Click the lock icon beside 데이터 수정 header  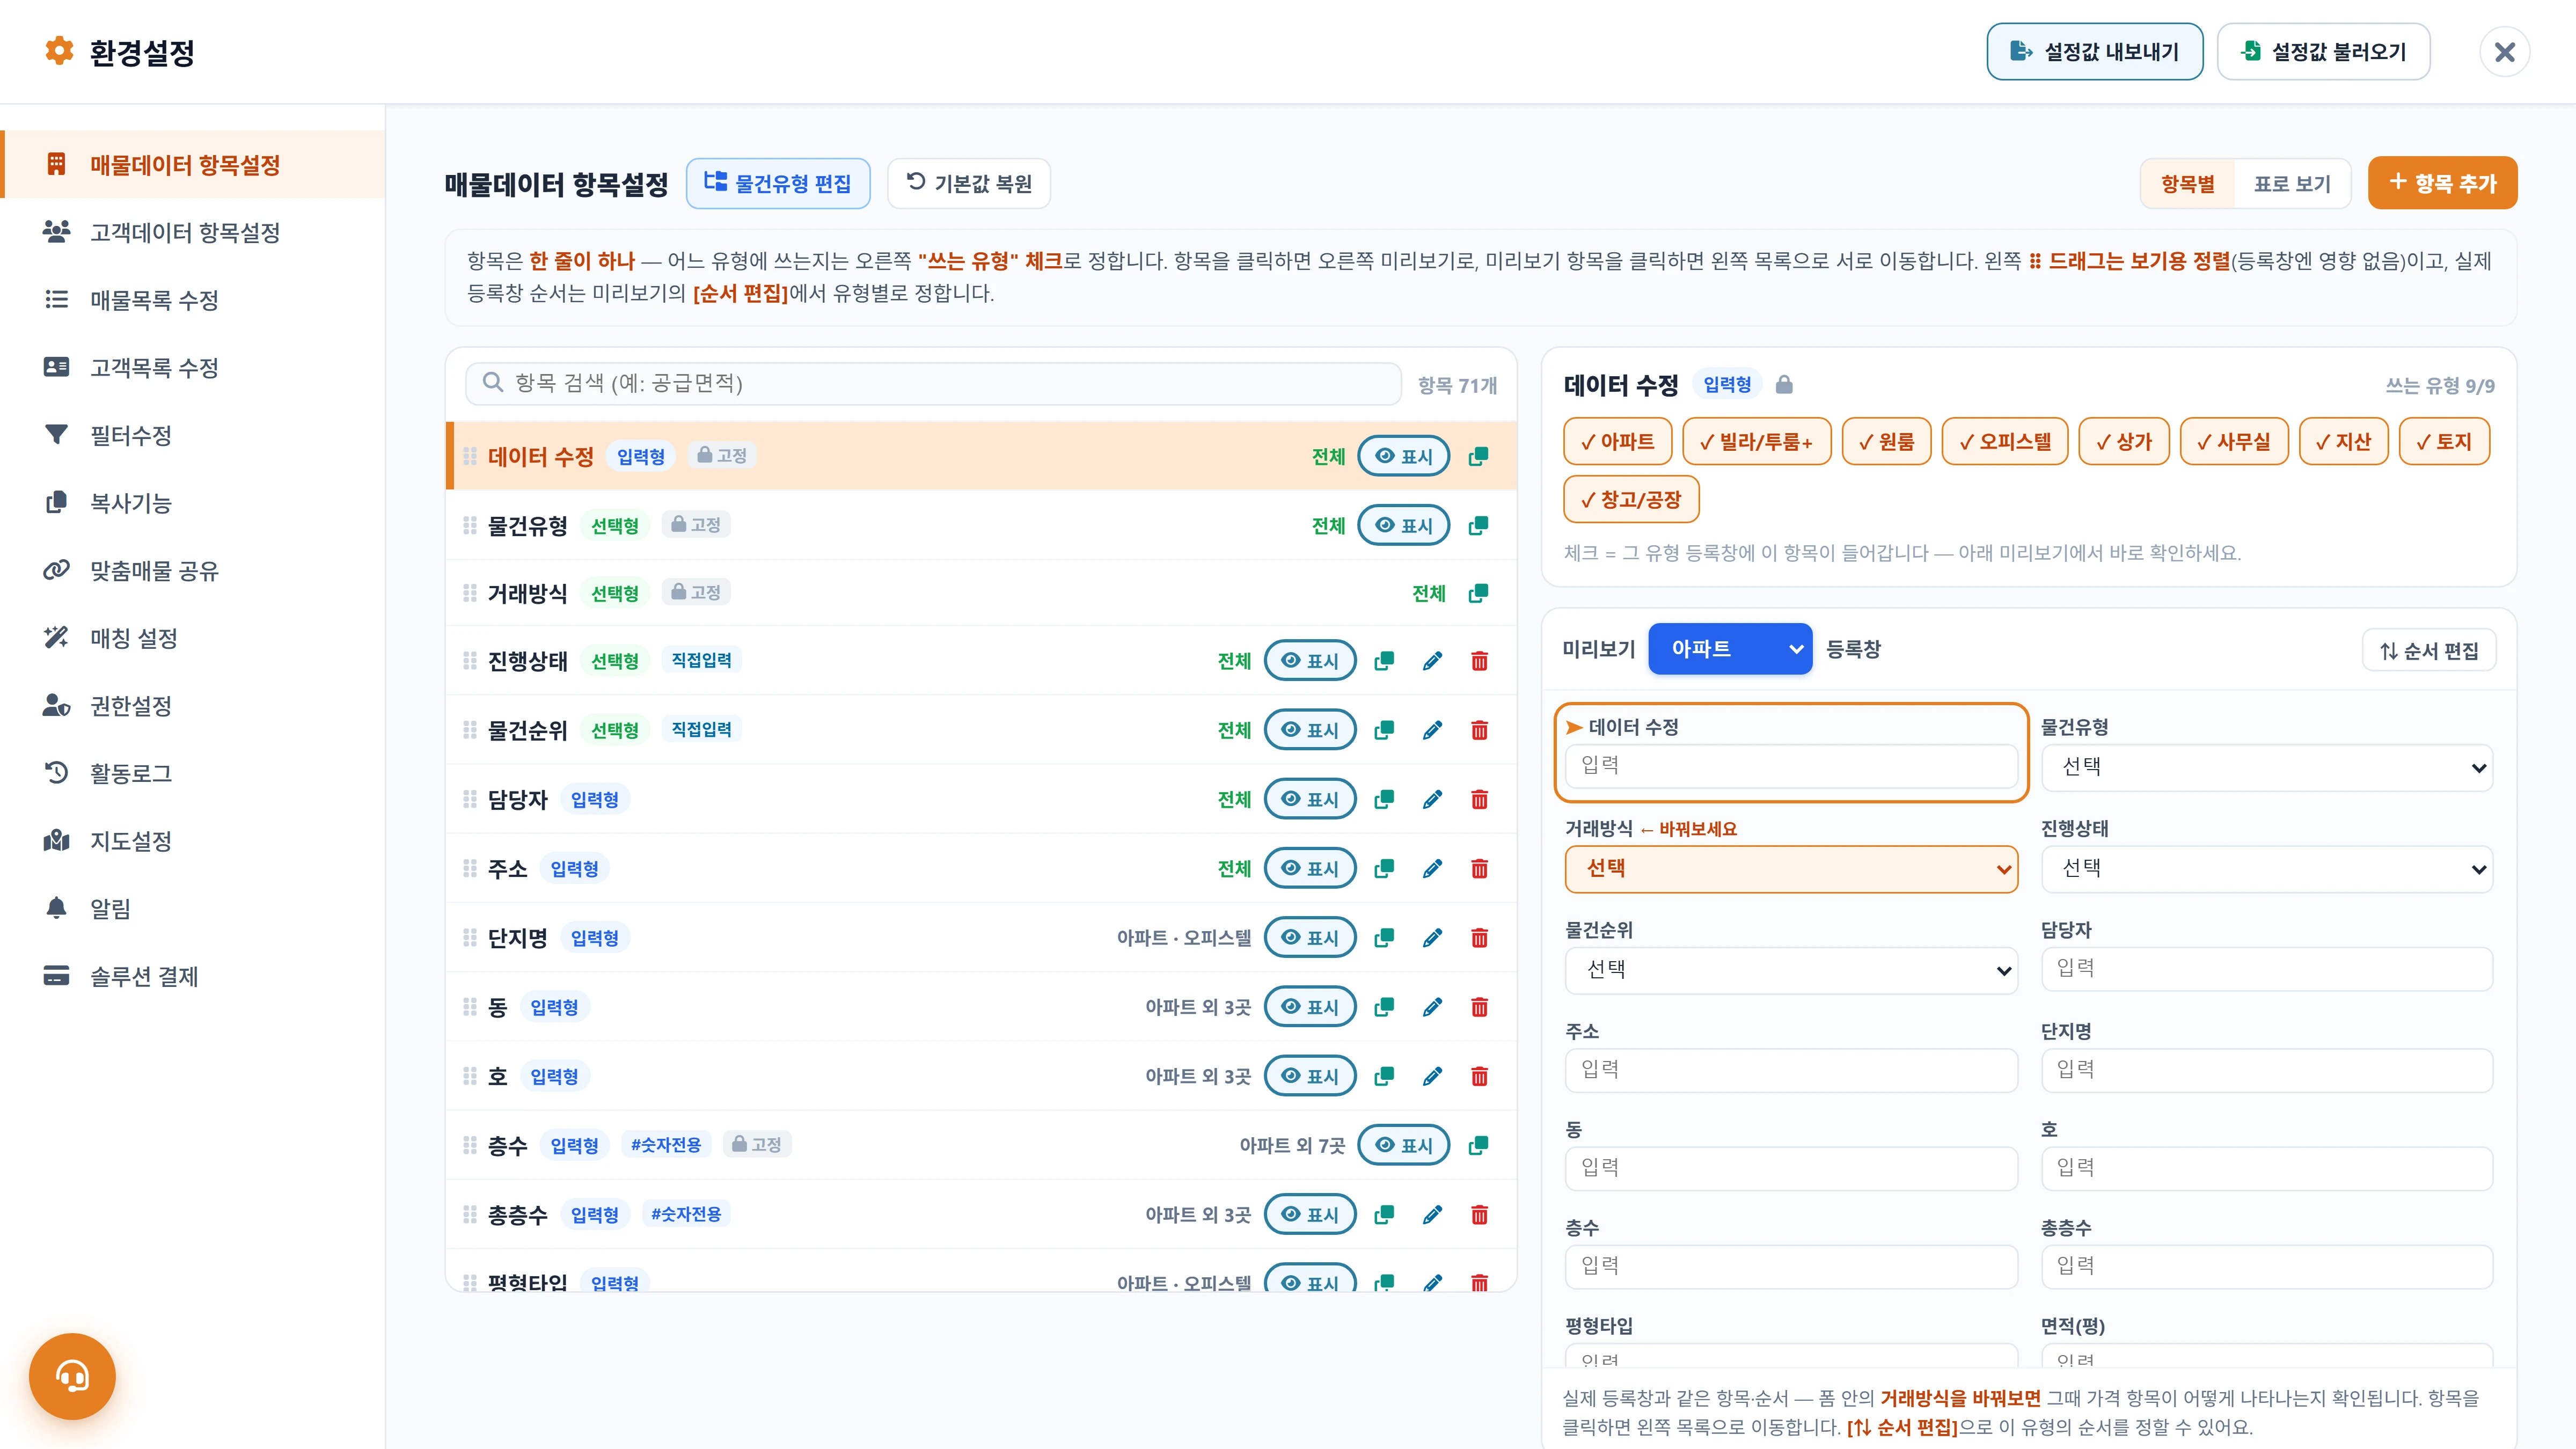tap(1784, 384)
